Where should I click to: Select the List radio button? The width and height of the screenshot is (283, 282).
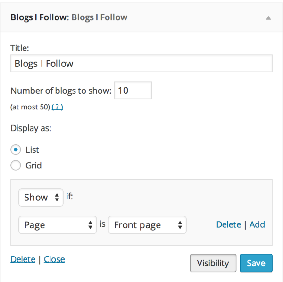(16, 150)
